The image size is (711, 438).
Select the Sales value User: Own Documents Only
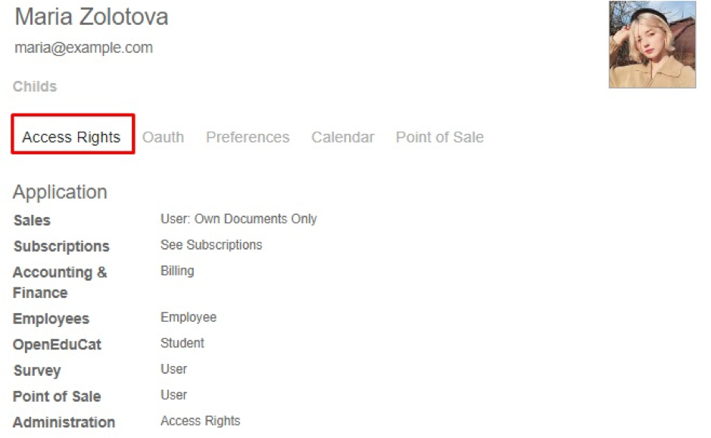pyautogui.click(x=239, y=219)
